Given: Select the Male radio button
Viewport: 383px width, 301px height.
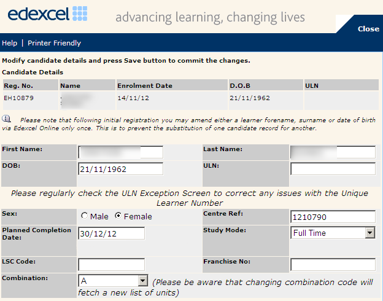Looking at the screenshot, I should 84,216.
